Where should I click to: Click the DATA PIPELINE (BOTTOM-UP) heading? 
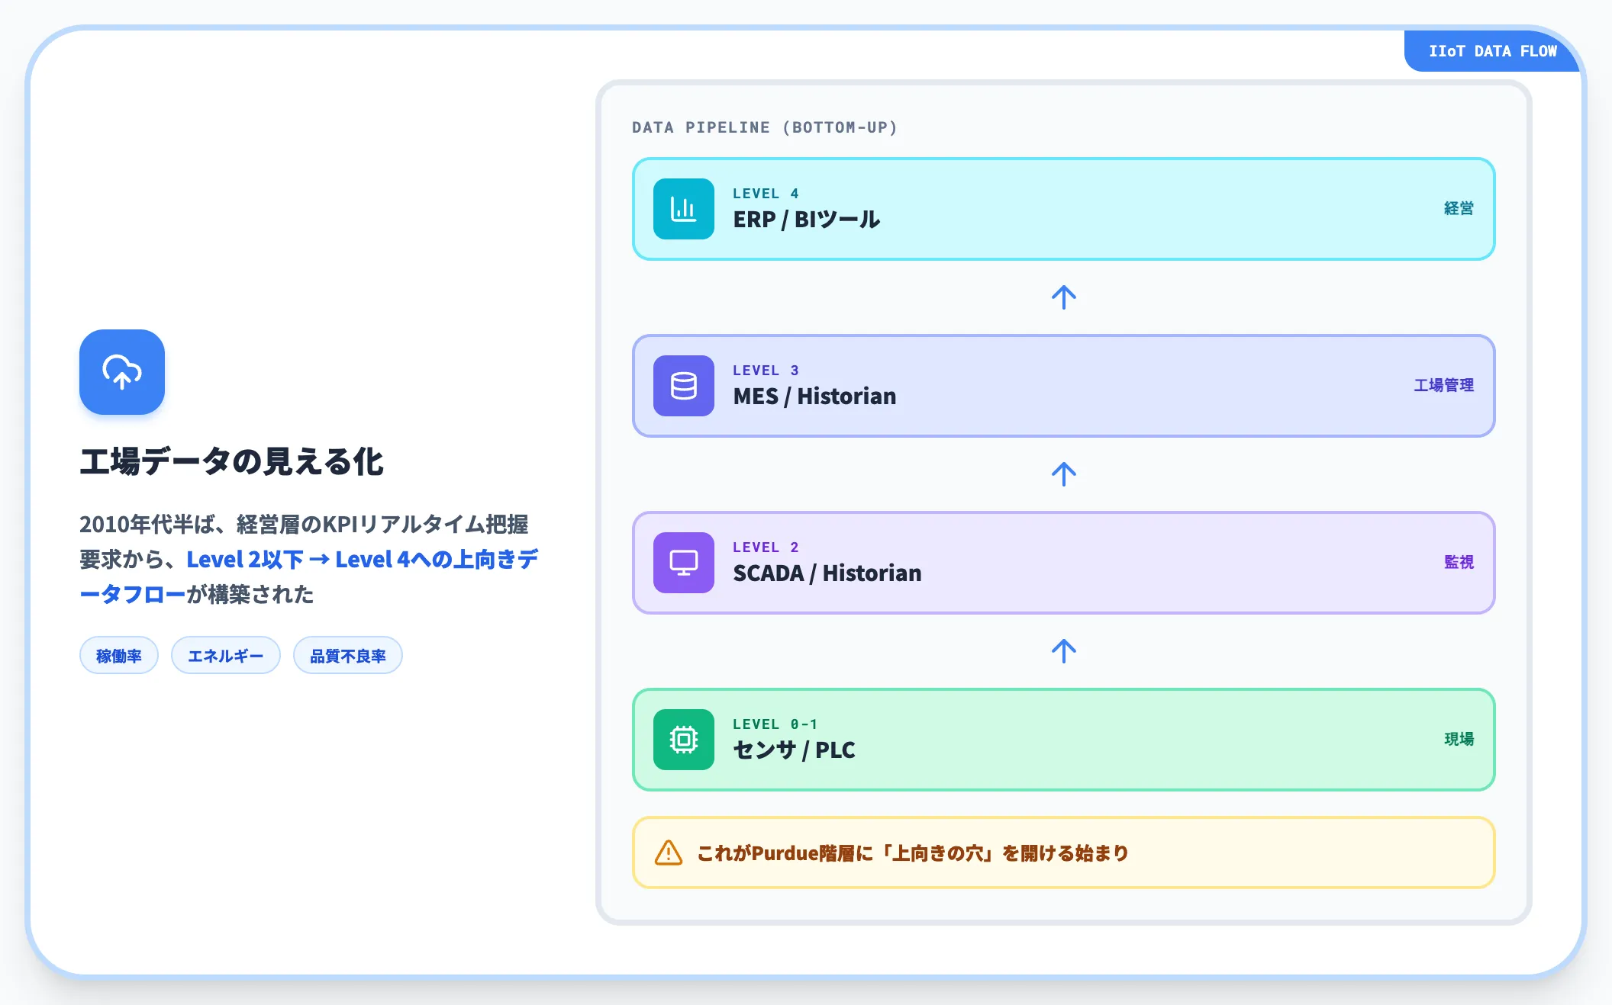click(765, 127)
